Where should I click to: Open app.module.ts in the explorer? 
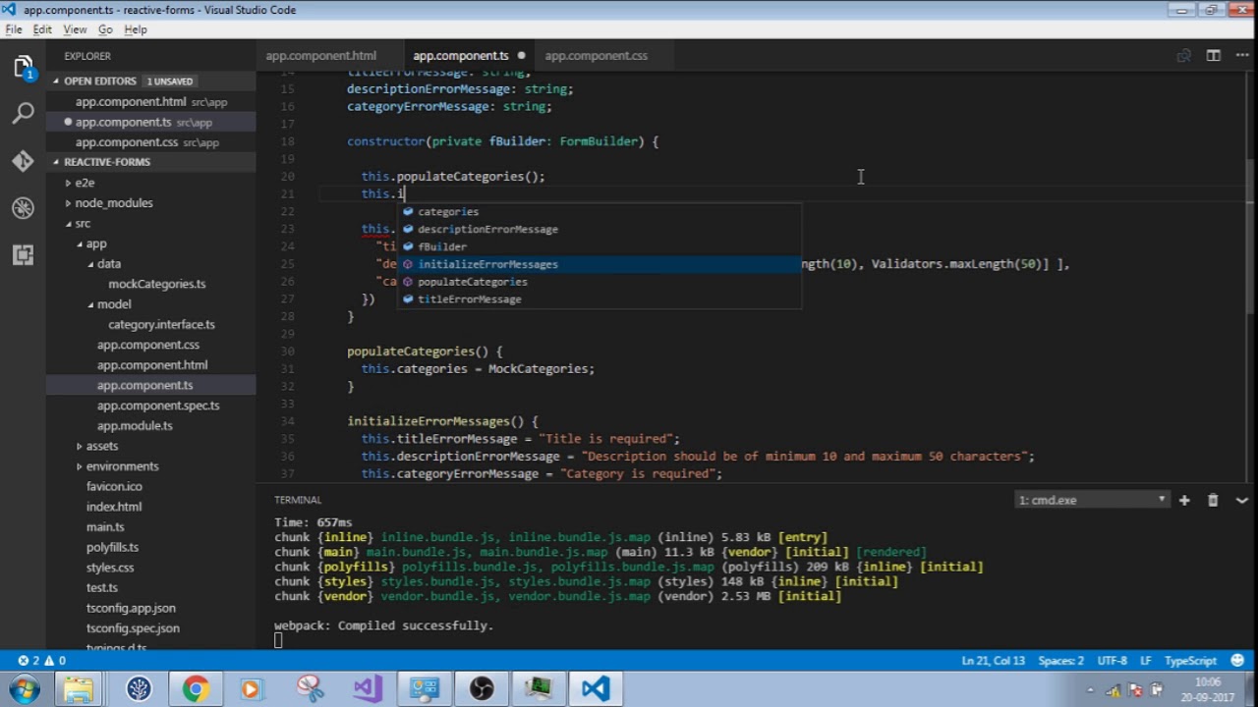tap(135, 426)
